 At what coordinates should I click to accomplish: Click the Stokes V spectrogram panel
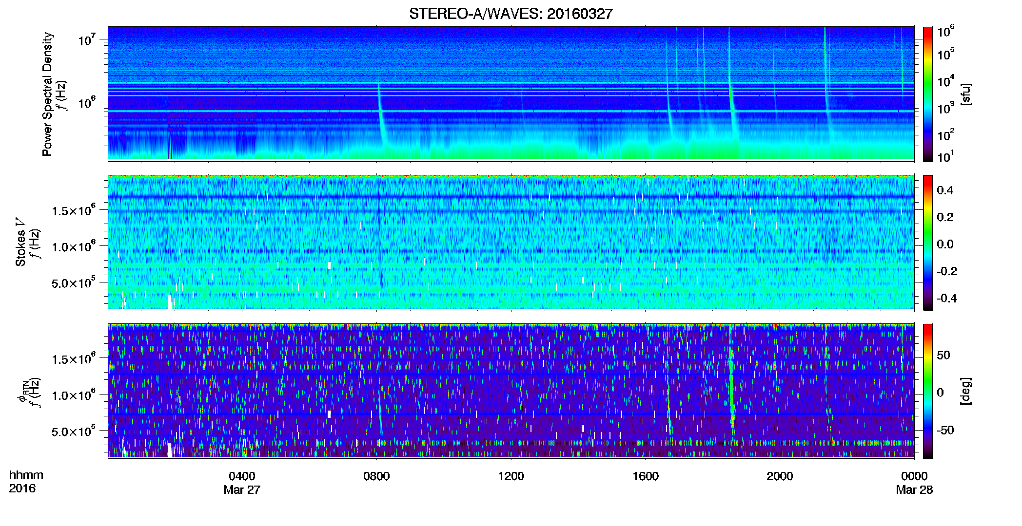coord(511,243)
